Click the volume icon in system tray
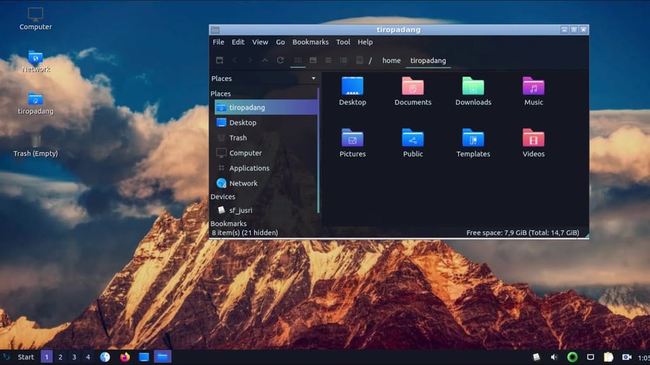Image resolution: width=650 pixels, height=365 pixels. [x=554, y=357]
